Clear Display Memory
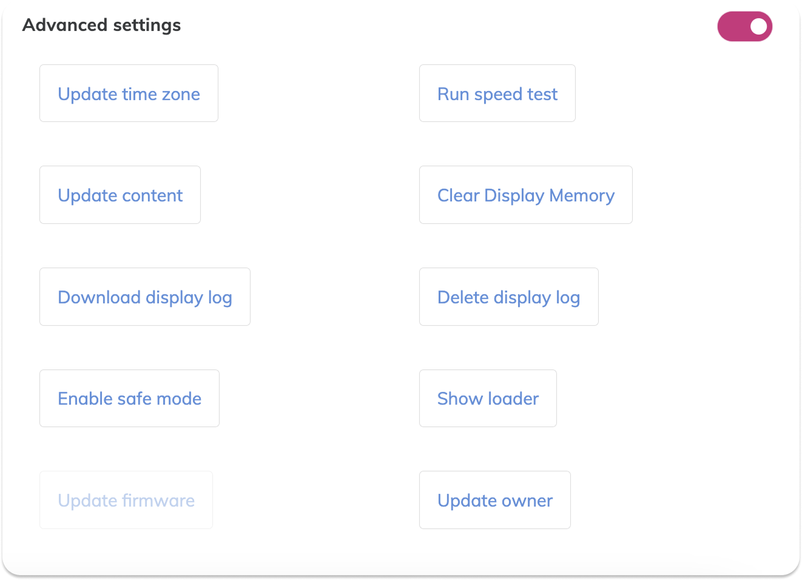The image size is (802, 580). point(525,195)
